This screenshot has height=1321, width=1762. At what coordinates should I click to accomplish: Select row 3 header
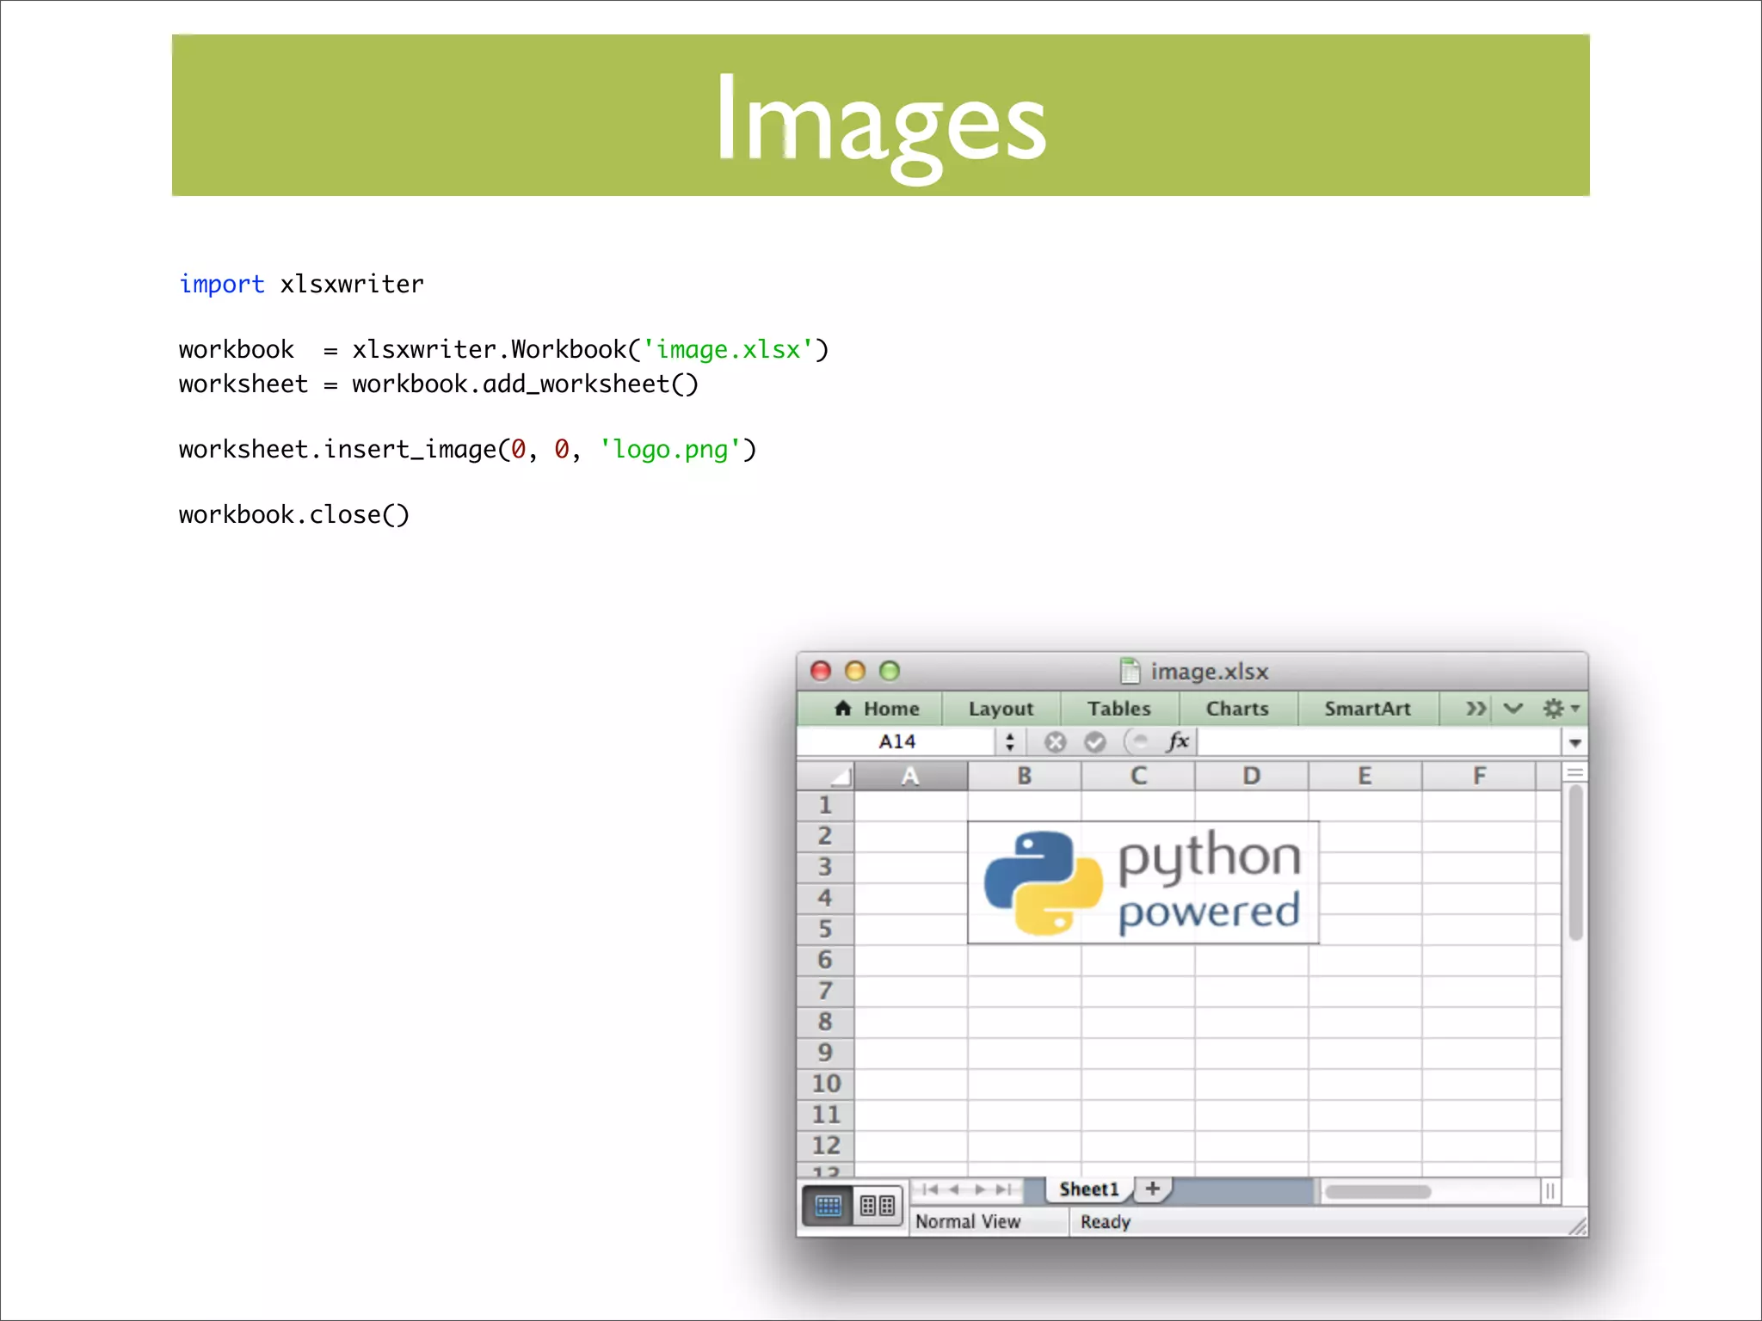(x=825, y=867)
